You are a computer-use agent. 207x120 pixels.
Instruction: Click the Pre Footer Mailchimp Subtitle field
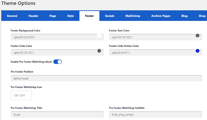pyautogui.click(x=156, y=115)
